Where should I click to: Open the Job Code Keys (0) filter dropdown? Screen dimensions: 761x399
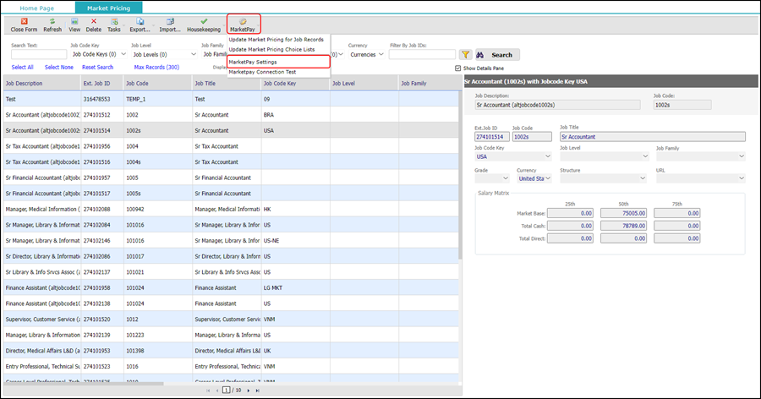pyautogui.click(x=99, y=54)
